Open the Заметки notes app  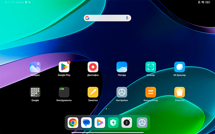[x=93, y=92]
